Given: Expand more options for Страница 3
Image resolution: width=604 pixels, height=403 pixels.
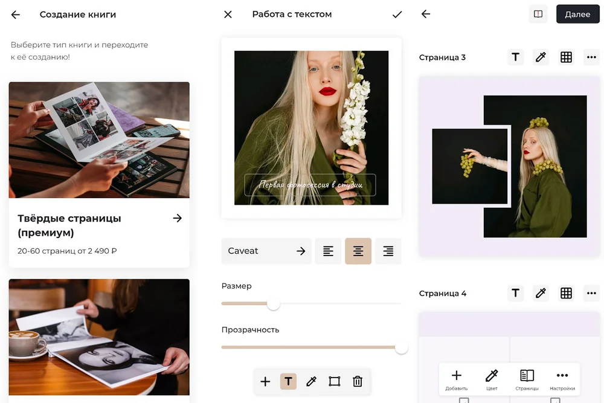Looking at the screenshot, I should (x=591, y=57).
